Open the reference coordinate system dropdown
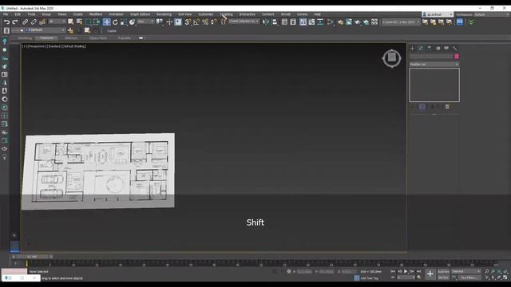 click(145, 22)
